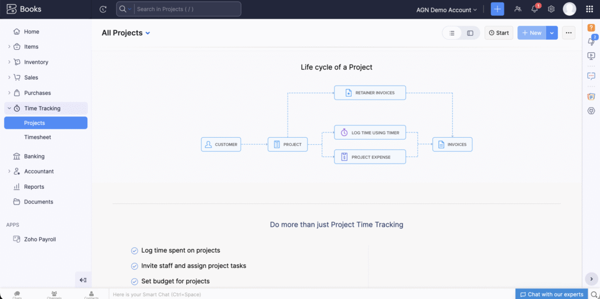This screenshot has width=600, height=299.
Task: Click Retainer Invoices node in diagram
Action: 370,93
